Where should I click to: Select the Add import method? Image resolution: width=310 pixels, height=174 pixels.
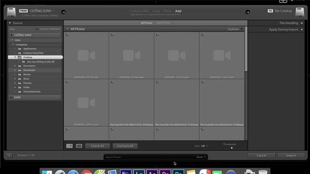click(178, 11)
